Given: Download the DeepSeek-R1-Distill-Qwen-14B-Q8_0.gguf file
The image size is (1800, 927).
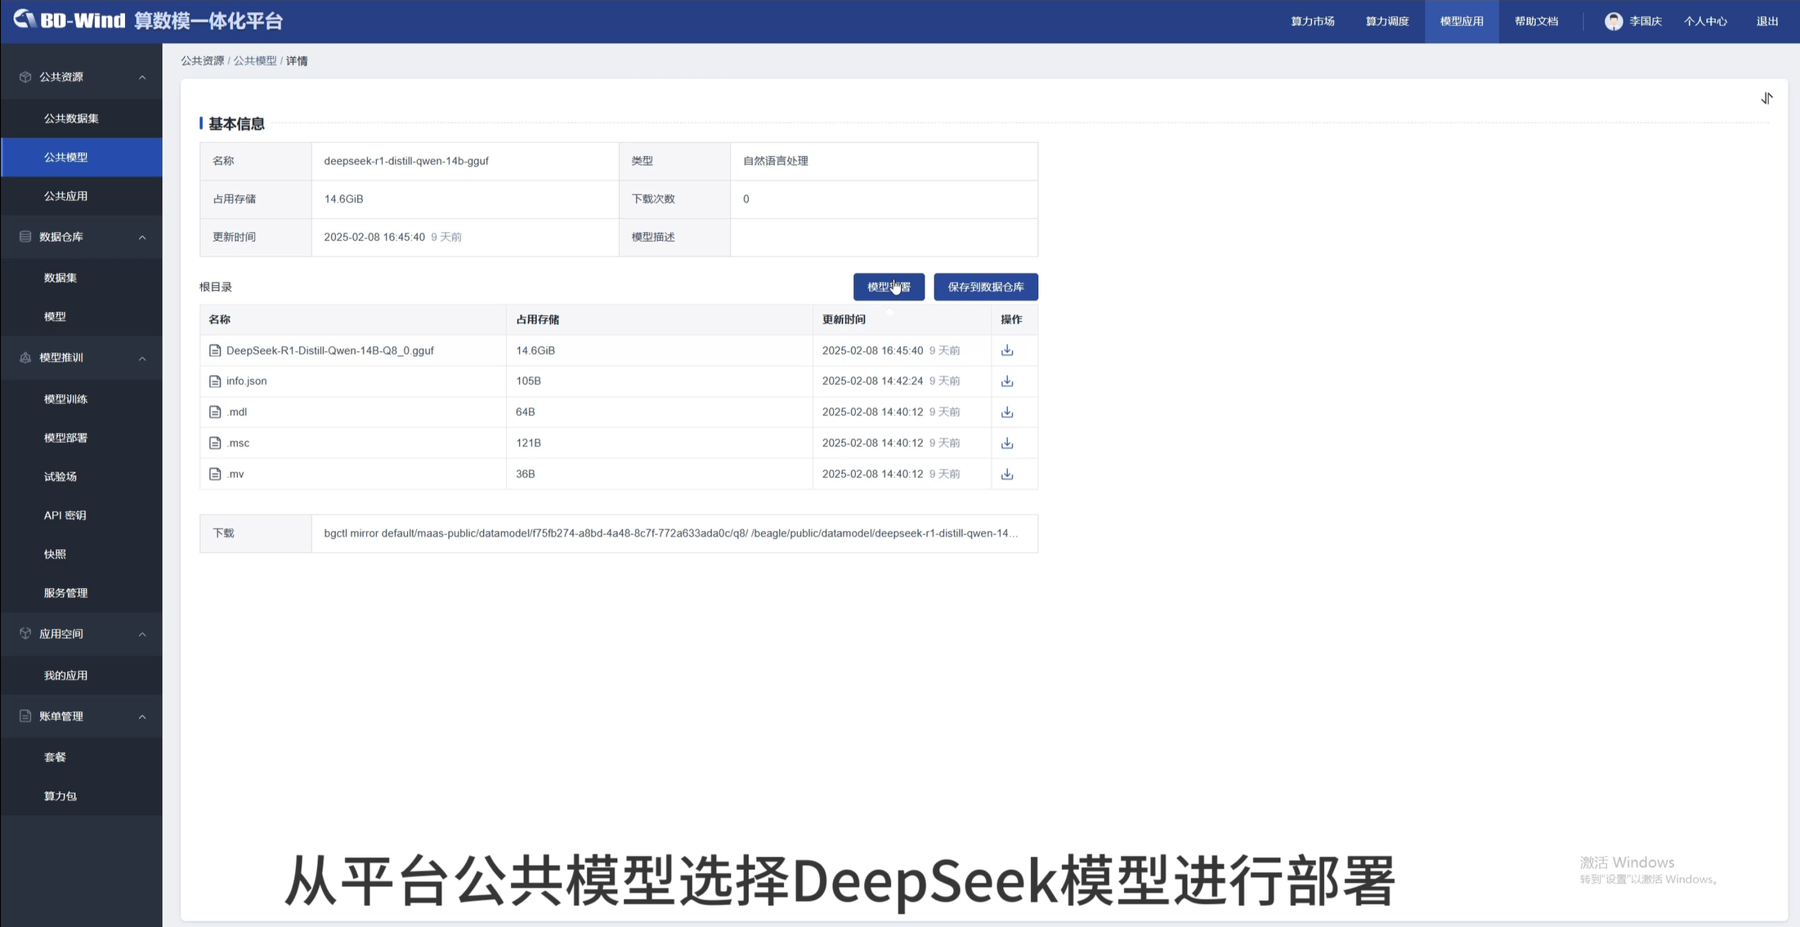Looking at the screenshot, I should pos(1007,350).
